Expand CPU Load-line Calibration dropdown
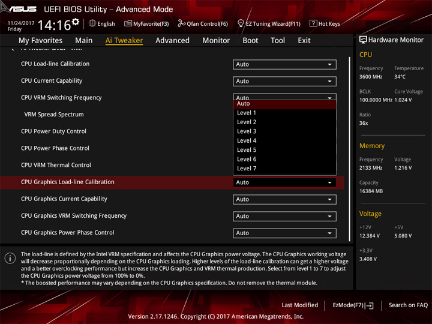Viewport: 432px width, 324px height. tap(284, 64)
